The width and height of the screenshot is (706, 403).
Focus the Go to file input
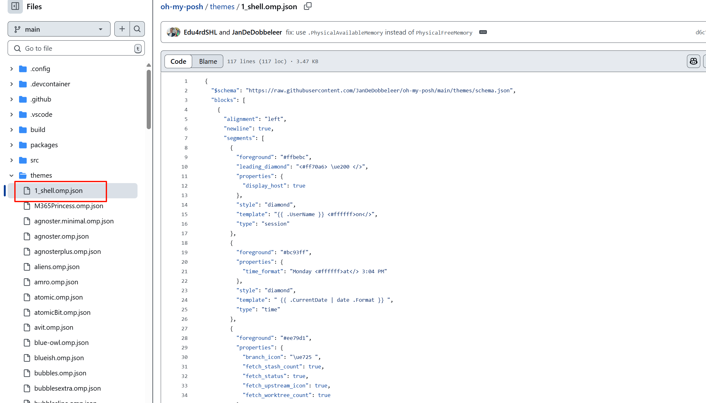[x=76, y=48]
